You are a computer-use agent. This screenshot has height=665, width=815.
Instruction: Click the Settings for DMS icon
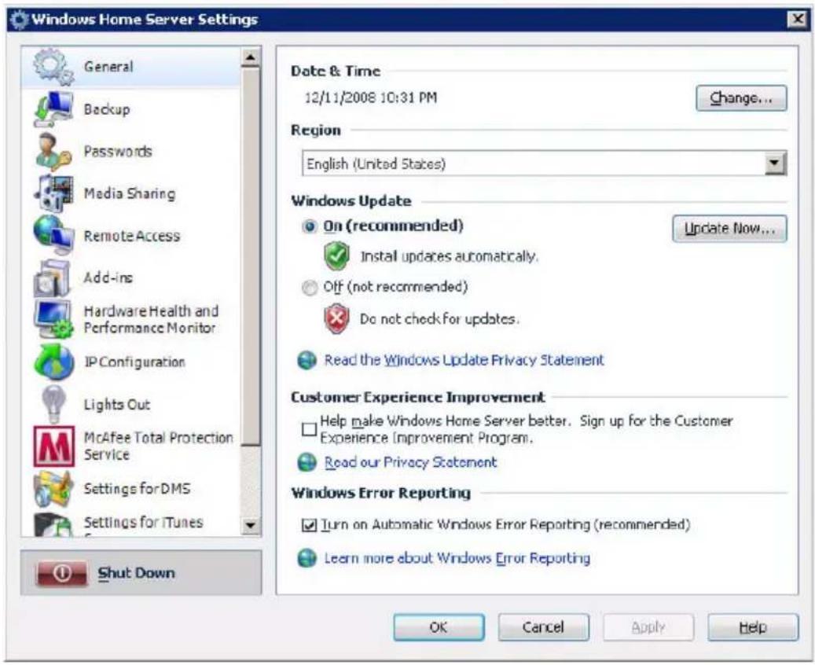52,488
